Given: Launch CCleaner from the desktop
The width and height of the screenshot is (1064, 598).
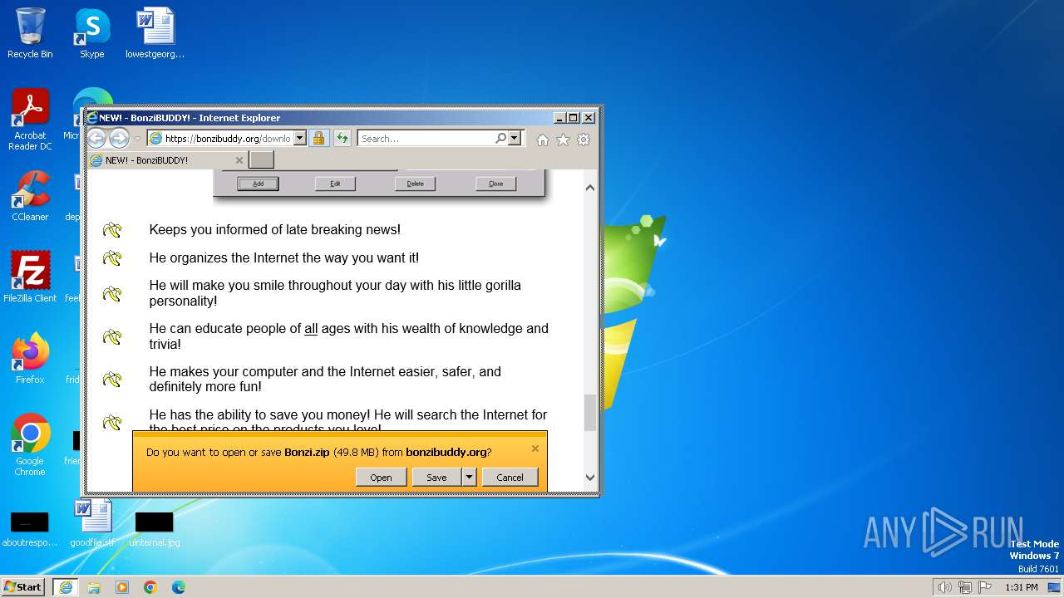Looking at the screenshot, I should [x=30, y=196].
